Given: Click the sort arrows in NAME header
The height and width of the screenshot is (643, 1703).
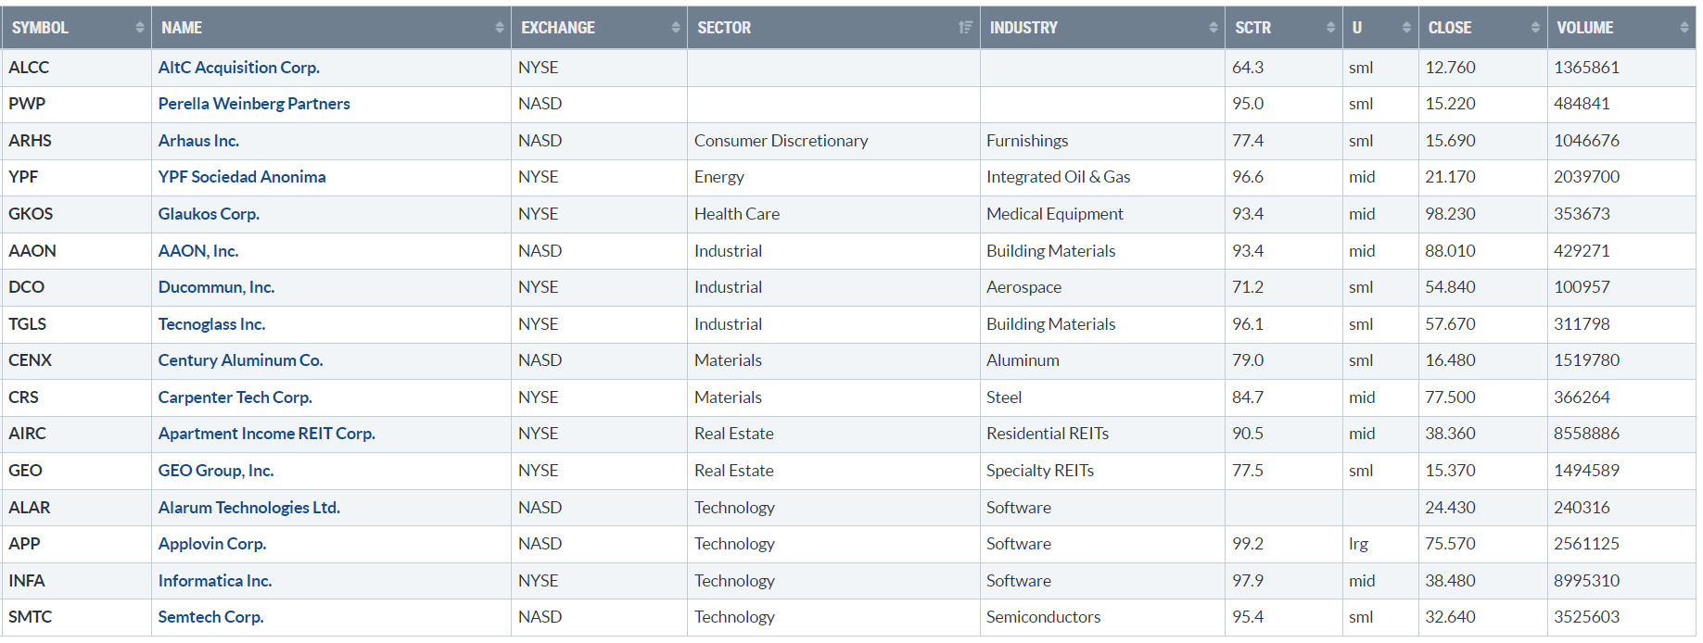Looking at the screenshot, I should coord(500,28).
